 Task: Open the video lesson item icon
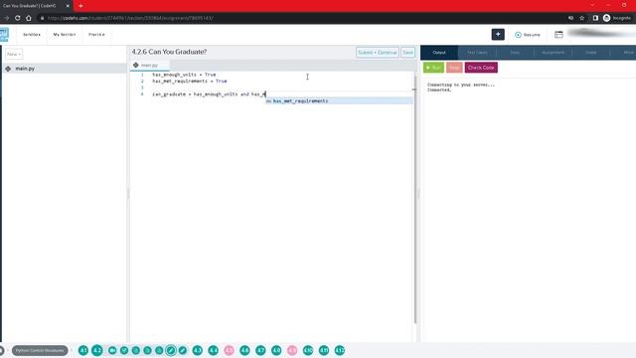tap(112, 350)
